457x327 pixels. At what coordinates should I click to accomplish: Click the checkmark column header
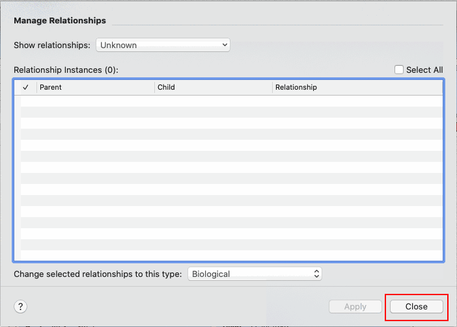tap(25, 87)
